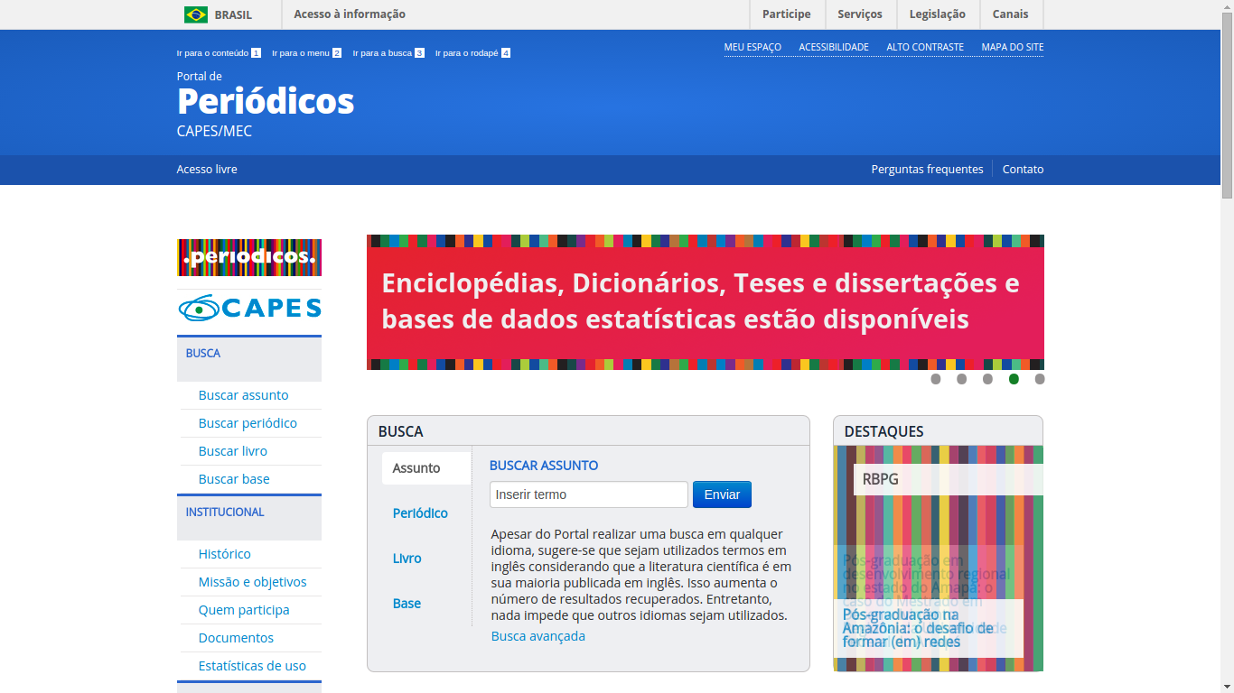Select the second carousel dot

pos(962,379)
